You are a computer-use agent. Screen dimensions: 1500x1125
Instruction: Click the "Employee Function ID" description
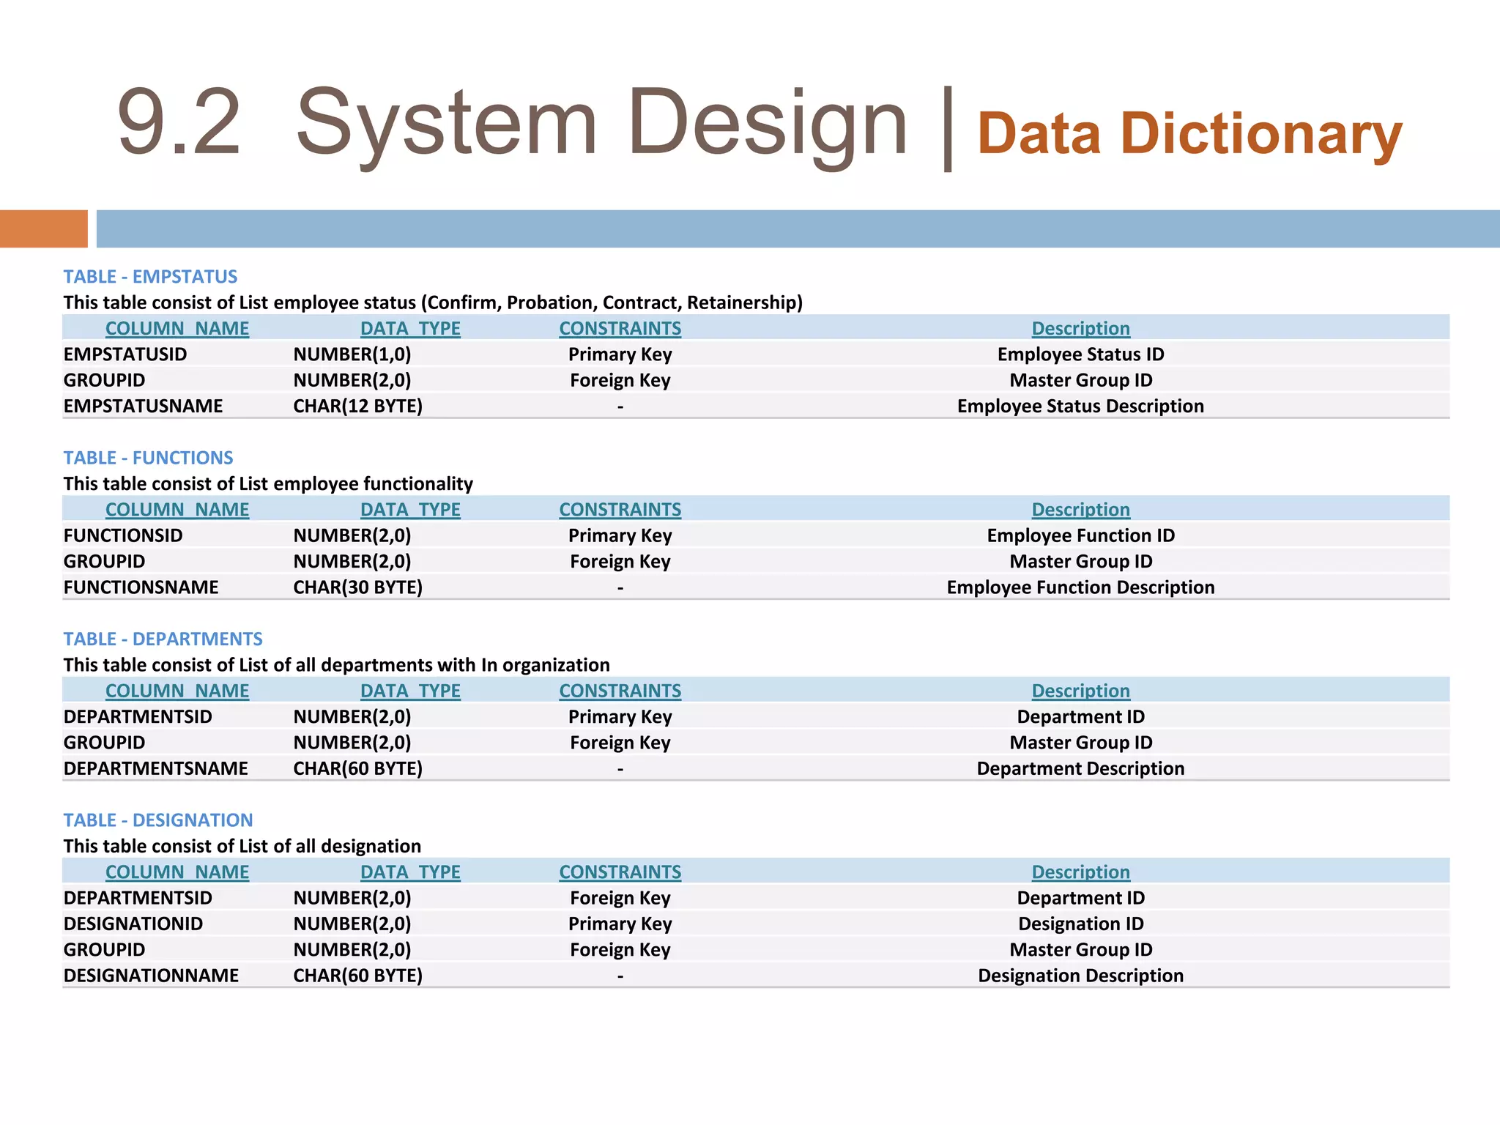pyautogui.click(x=1081, y=535)
